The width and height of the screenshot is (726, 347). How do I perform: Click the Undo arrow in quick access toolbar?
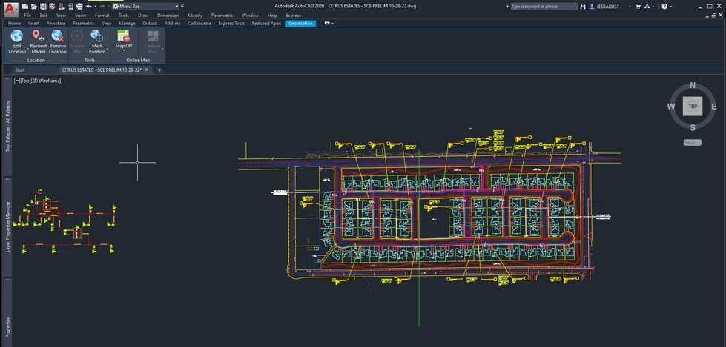coord(88,6)
